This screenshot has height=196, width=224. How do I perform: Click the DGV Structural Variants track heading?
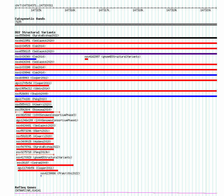[x=35, y=32]
